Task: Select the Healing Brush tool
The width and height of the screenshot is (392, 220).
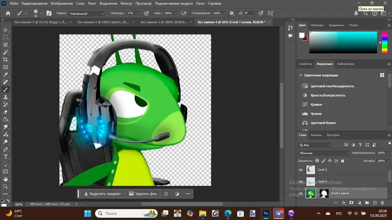Action: coord(6,82)
